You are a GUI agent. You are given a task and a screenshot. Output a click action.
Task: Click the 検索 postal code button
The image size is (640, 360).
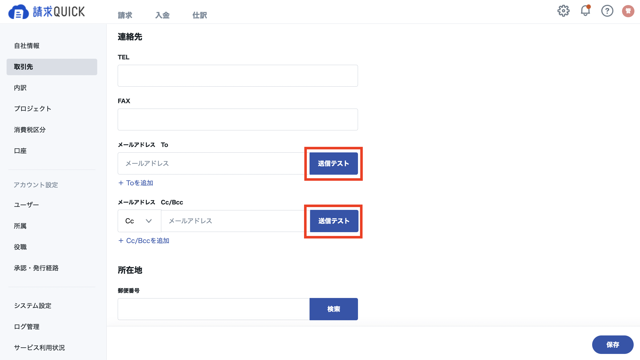pyautogui.click(x=334, y=309)
